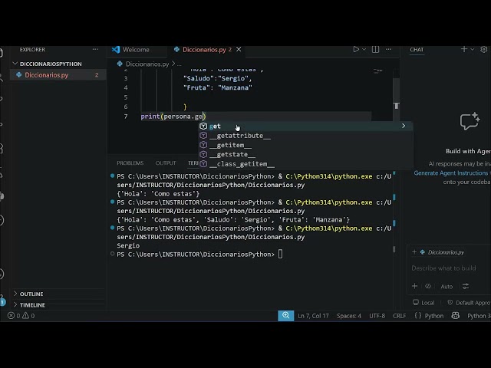Image resolution: width=491 pixels, height=368 pixels.
Task: Open Explorer Views and More Actions ellipsis
Action: 95,49
